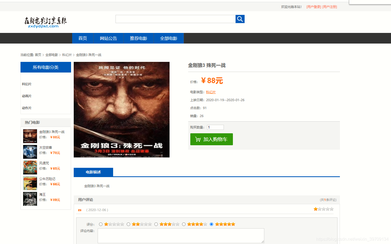Click the large 金刚狼3 movie poster
Viewport: 391px width, 244px height.
click(122, 110)
